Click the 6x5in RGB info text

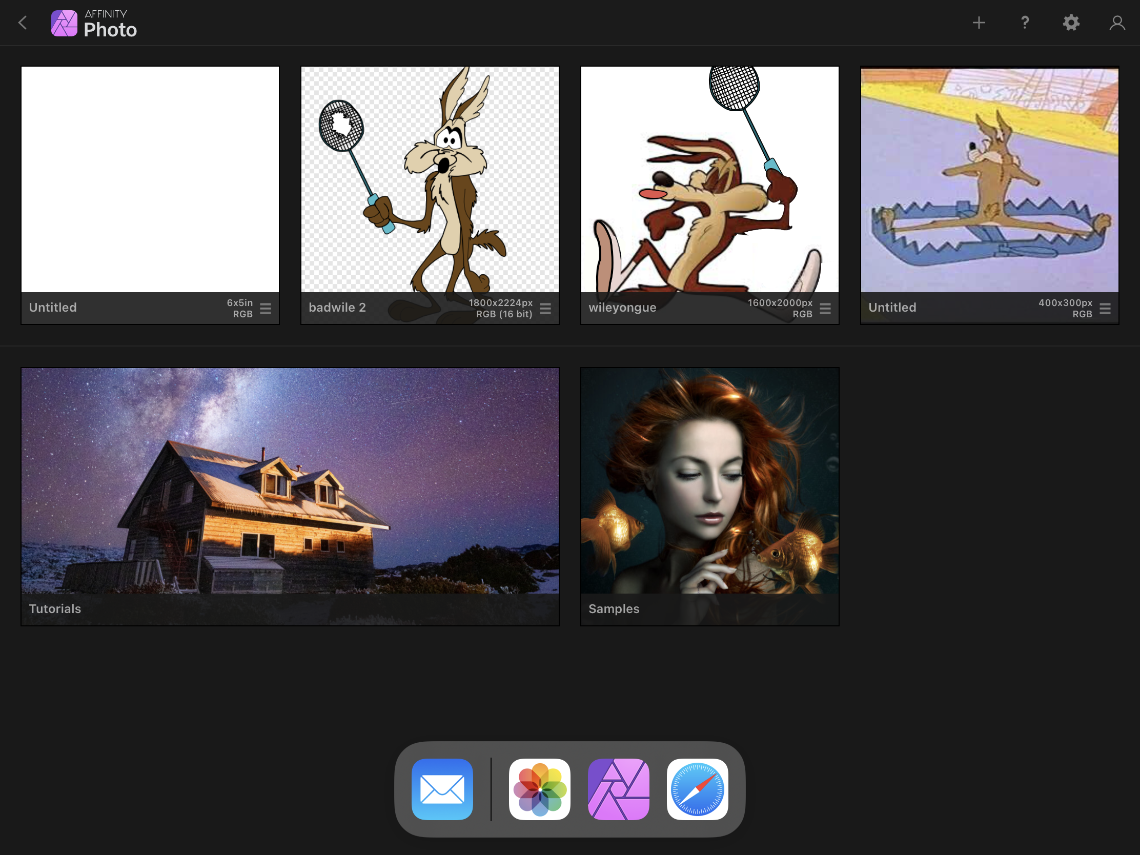click(240, 308)
